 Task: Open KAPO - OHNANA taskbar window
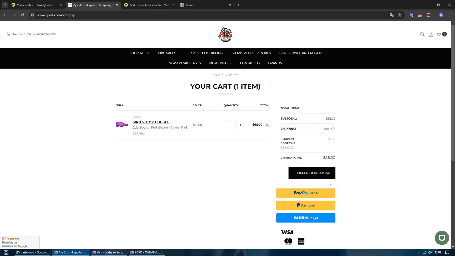click(x=147, y=252)
